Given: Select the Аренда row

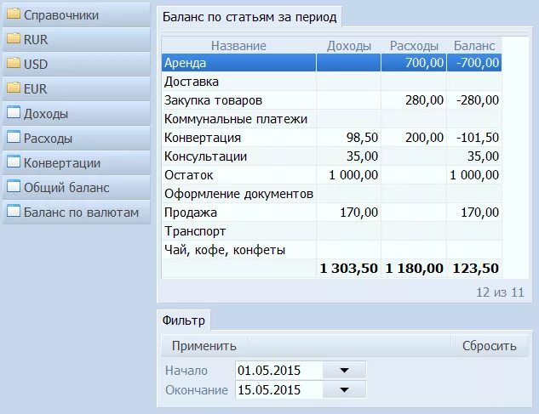Looking at the screenshot, I should (331, 63).
